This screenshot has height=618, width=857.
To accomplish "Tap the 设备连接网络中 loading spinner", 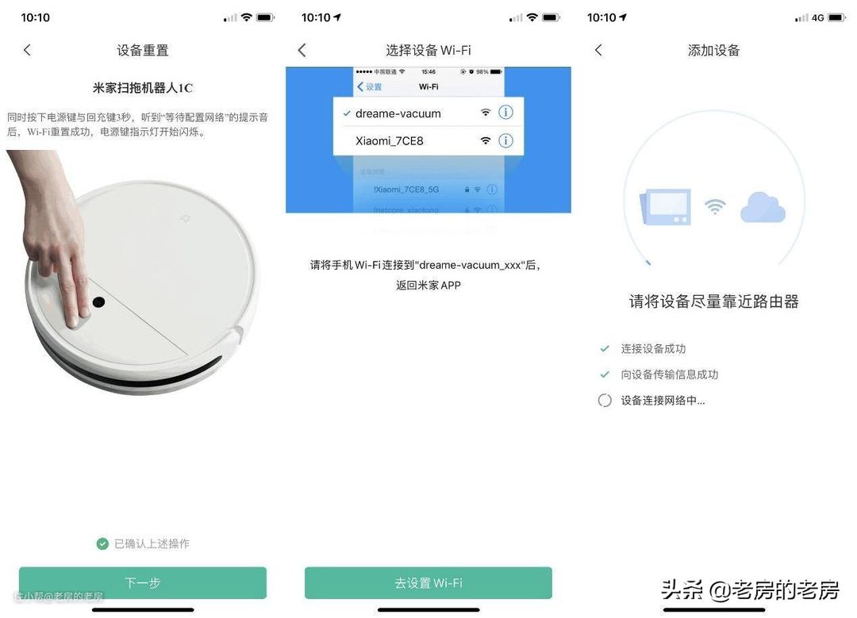I will (605, 401).
